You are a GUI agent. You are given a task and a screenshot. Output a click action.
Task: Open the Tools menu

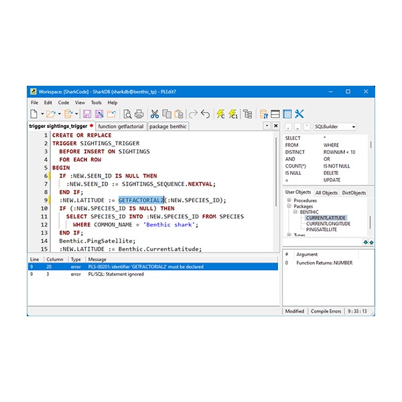click(x=96, y=103)
